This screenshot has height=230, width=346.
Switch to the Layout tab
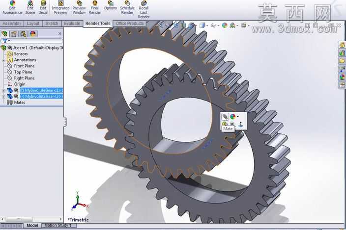33,24
